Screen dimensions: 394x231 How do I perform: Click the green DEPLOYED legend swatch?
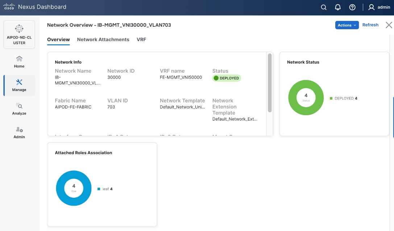331,99
